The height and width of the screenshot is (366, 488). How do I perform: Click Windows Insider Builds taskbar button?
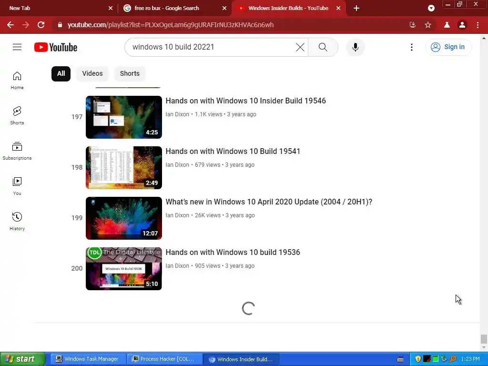tap(241, 359)
